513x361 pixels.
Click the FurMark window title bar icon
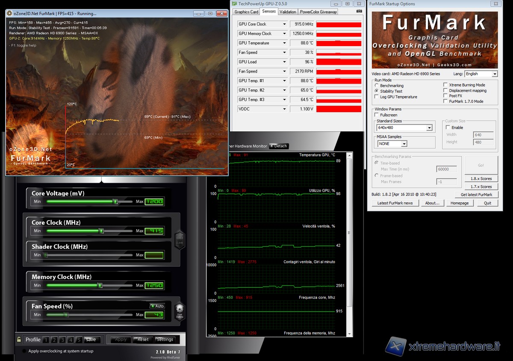pyautogui.click(x=10, y=14)
